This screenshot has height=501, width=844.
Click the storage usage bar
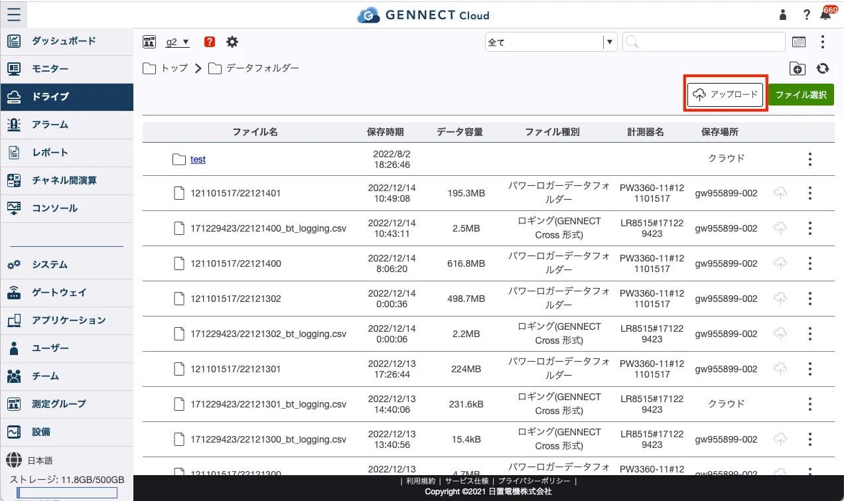pyautogui.click(x=67, y=492)
